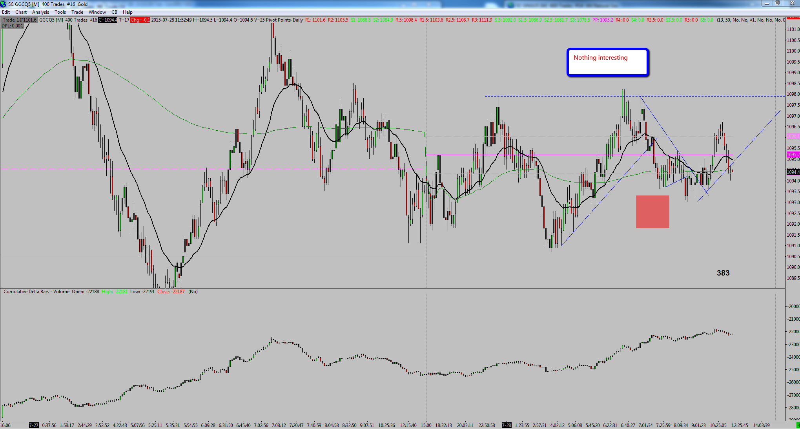Click the green 'High: -22181' delta value
800x429 pixels.
click(x=115, y=292)
